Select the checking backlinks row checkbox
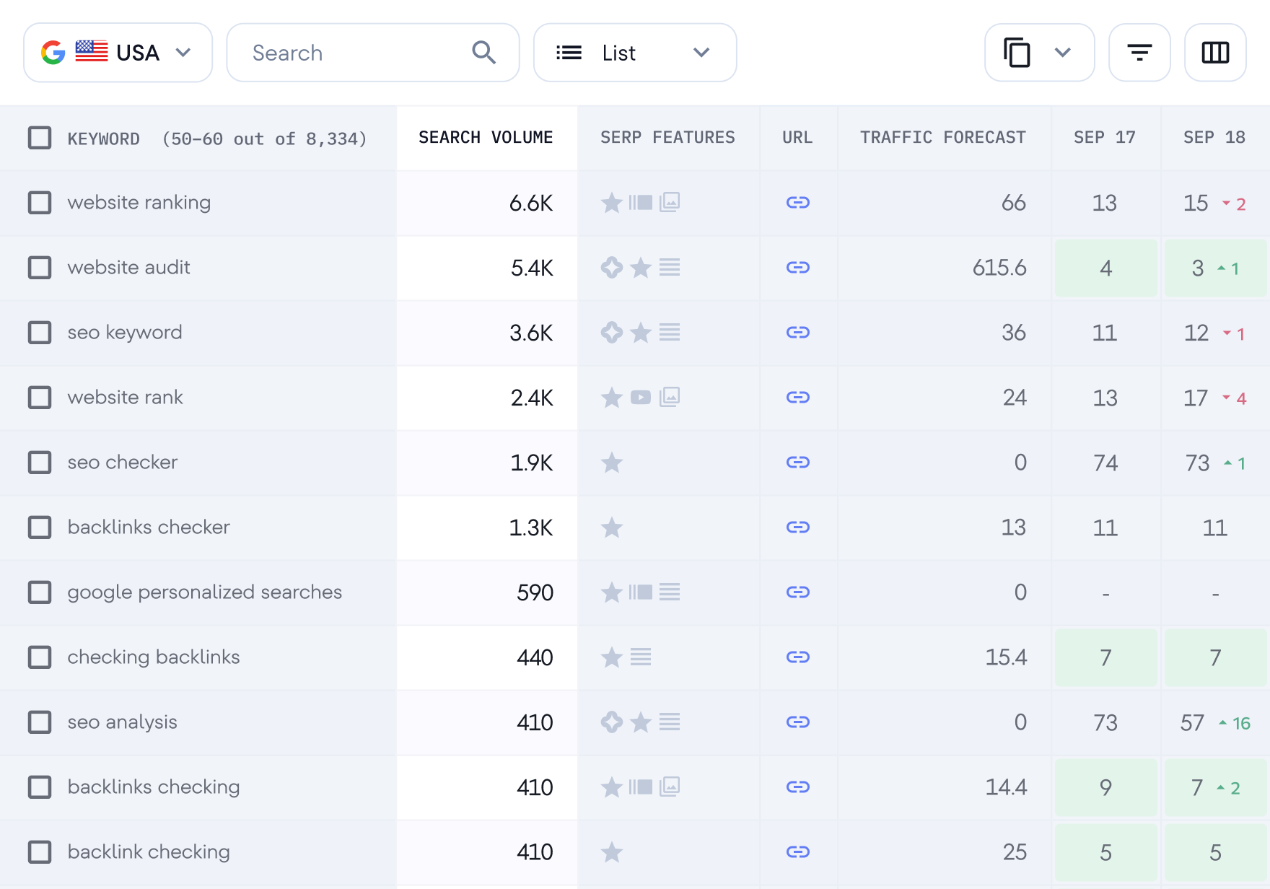Viewport: 1270px width, 889px height. (x=40, y=657)
